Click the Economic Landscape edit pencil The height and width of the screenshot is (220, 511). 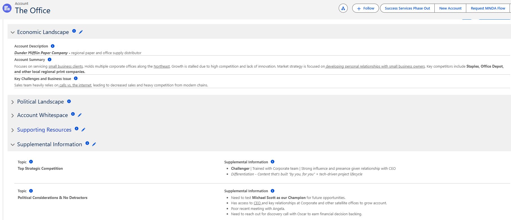click(x=81, y=32)
